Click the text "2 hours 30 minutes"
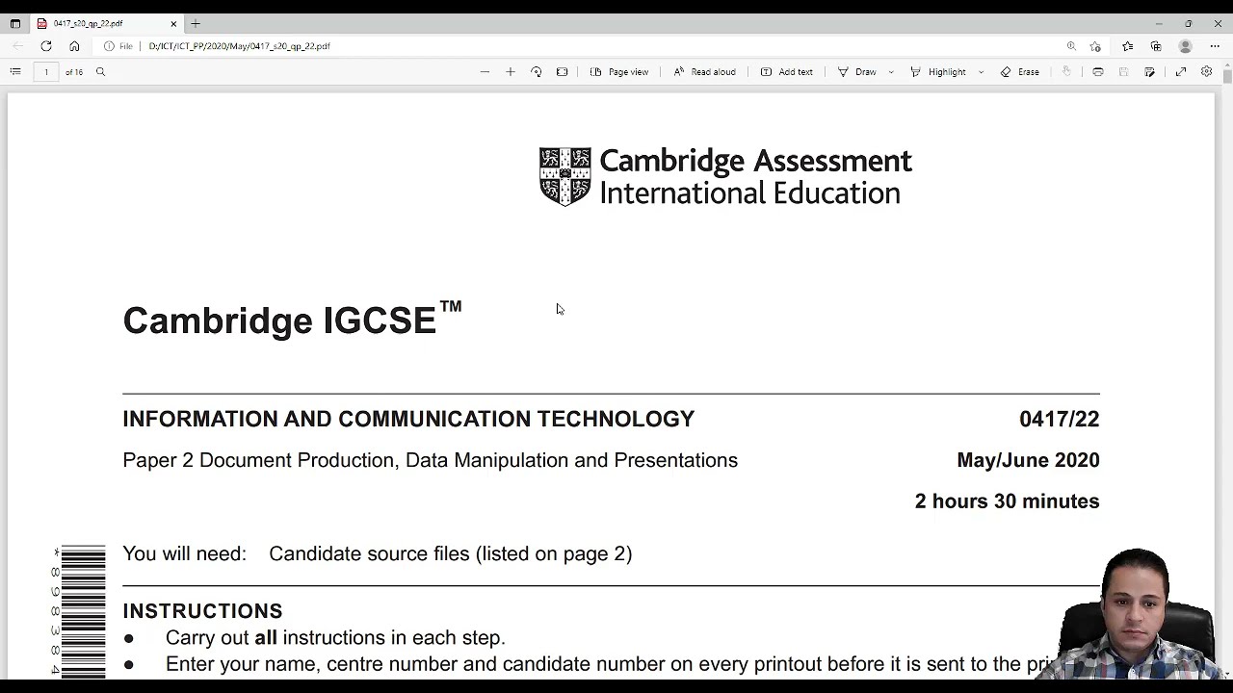This screenshot has height=693, width=1233. pos(1007,501)
